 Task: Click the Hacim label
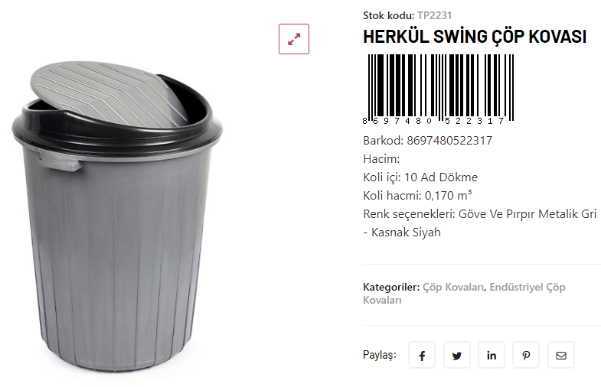(x=381, y=159)
